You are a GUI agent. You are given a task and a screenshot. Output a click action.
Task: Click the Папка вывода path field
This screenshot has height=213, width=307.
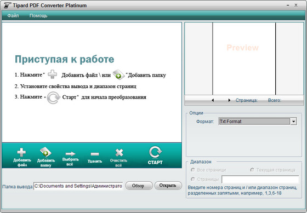(78, 186)
